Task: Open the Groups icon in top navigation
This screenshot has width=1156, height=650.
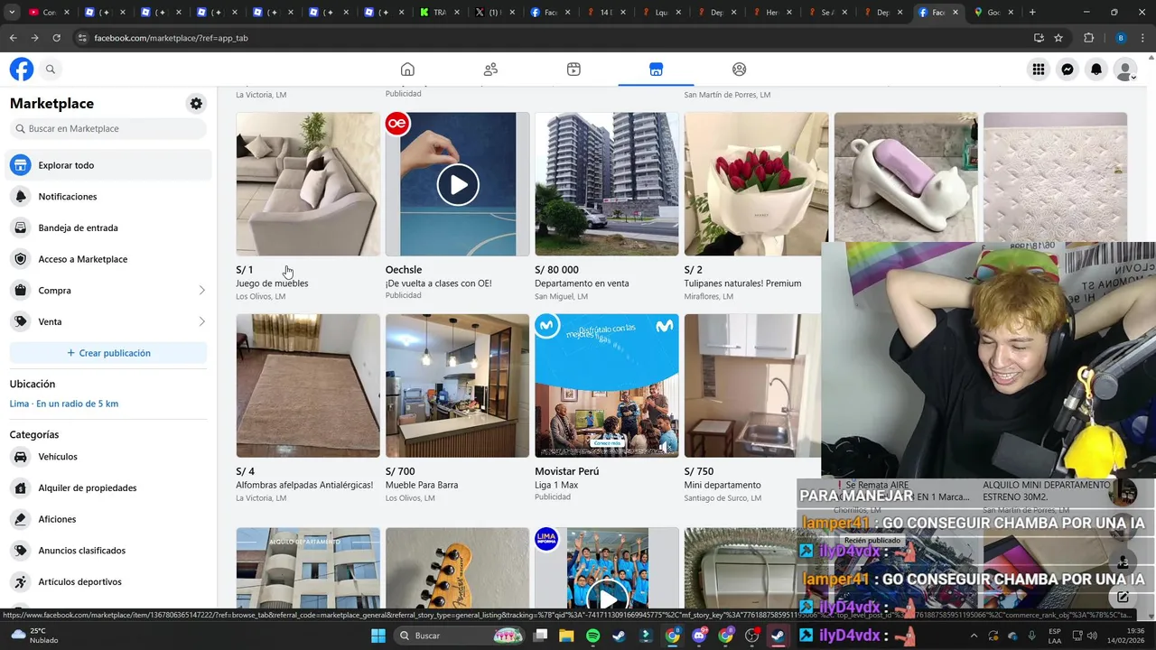Action: (739, 70)
